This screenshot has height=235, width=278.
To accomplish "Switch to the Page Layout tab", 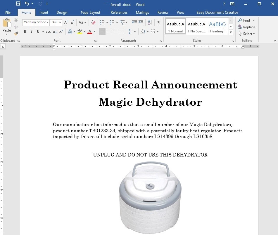I will pyautogui.click(x=90, y=13).
